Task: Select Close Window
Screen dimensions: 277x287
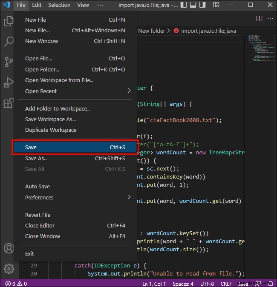Action: 75,236
